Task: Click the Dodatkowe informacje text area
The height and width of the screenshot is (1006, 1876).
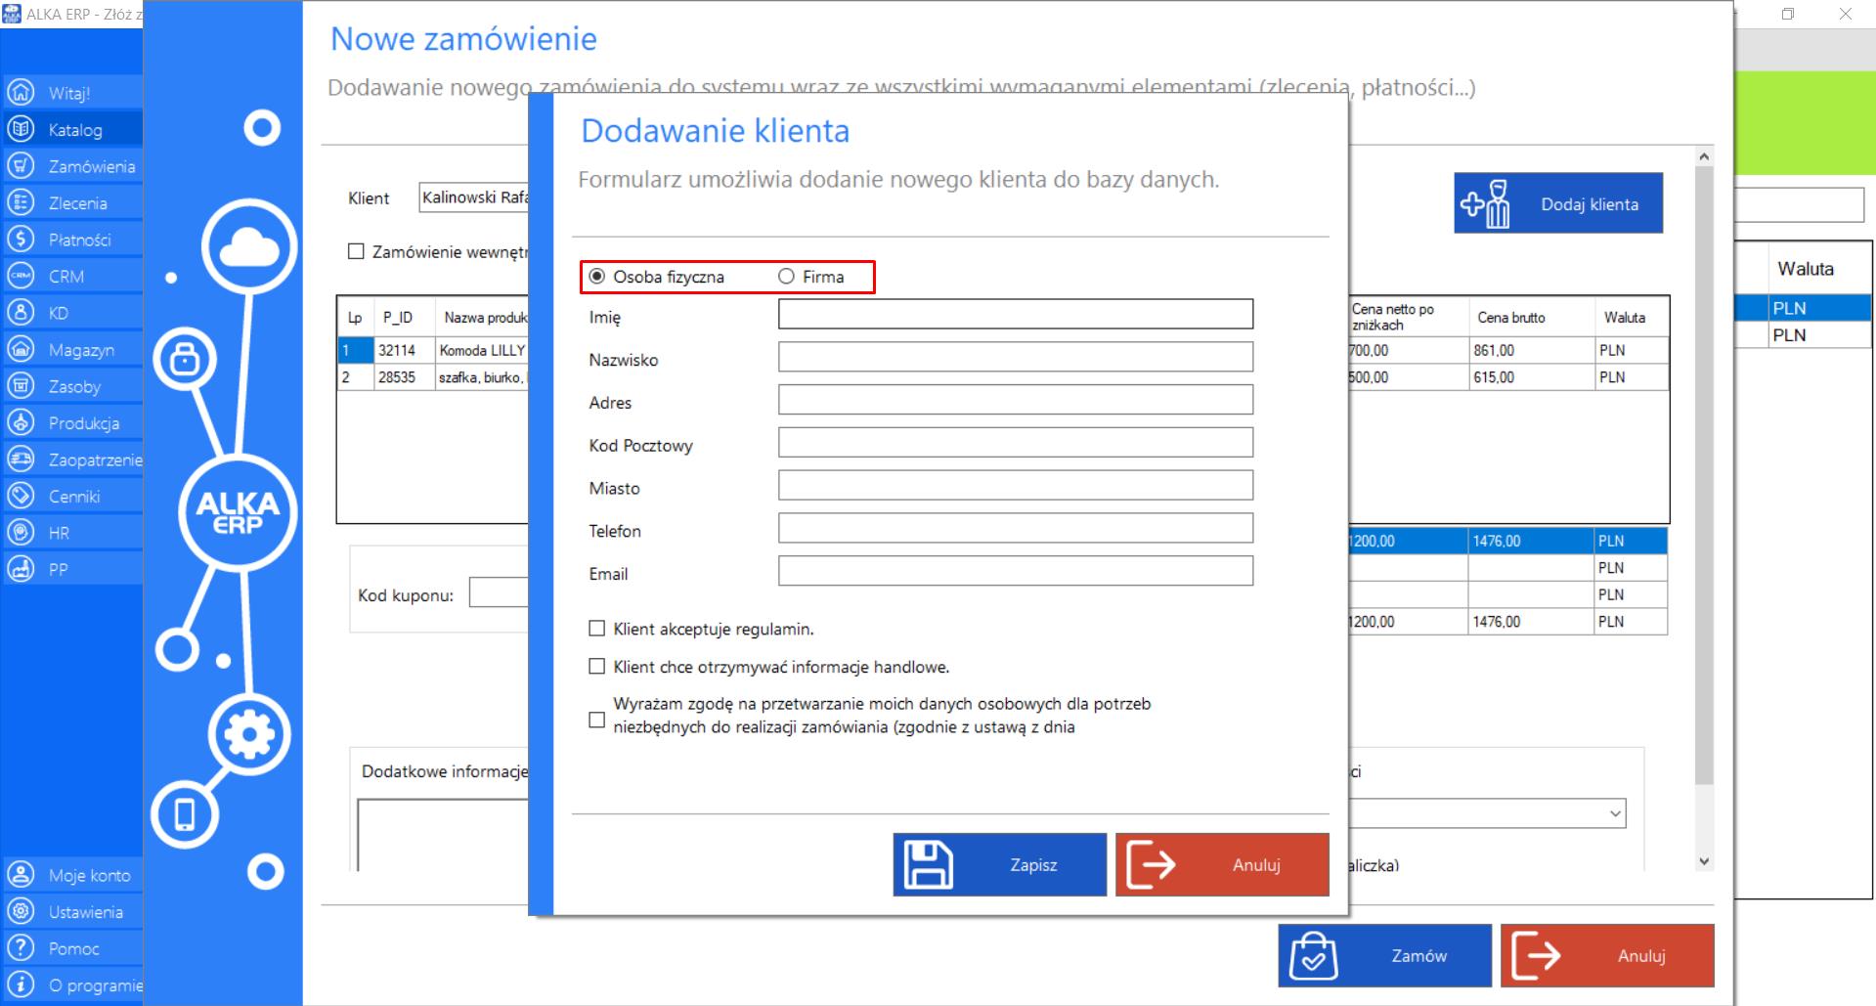Action: (x=443, y=835)
